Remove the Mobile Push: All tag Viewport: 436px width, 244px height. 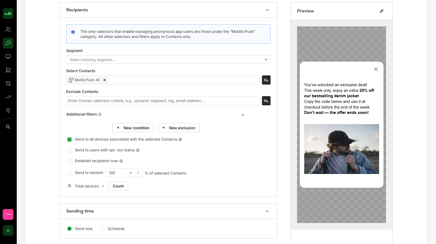click(105, 80)
